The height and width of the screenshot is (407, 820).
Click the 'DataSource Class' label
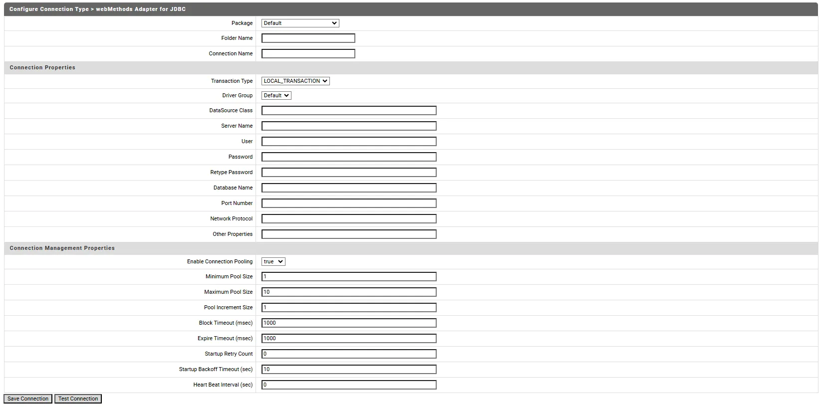click(231, 110)
